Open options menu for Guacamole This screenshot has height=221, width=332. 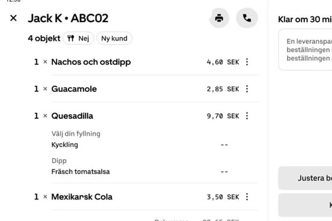(247, 89)
